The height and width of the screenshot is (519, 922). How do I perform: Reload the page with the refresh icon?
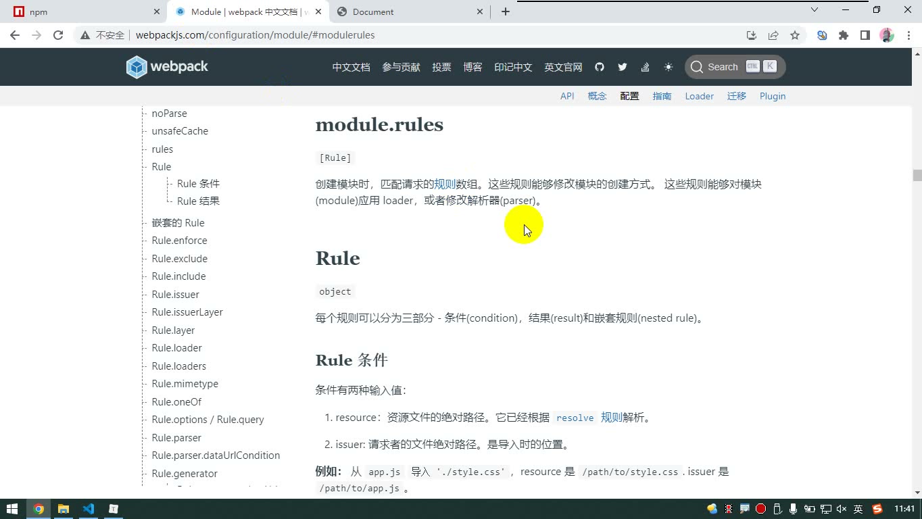pos(58,35)
